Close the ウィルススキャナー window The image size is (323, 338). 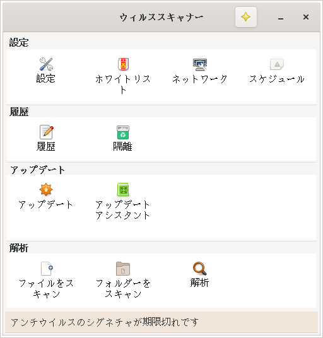coord(306,17)
